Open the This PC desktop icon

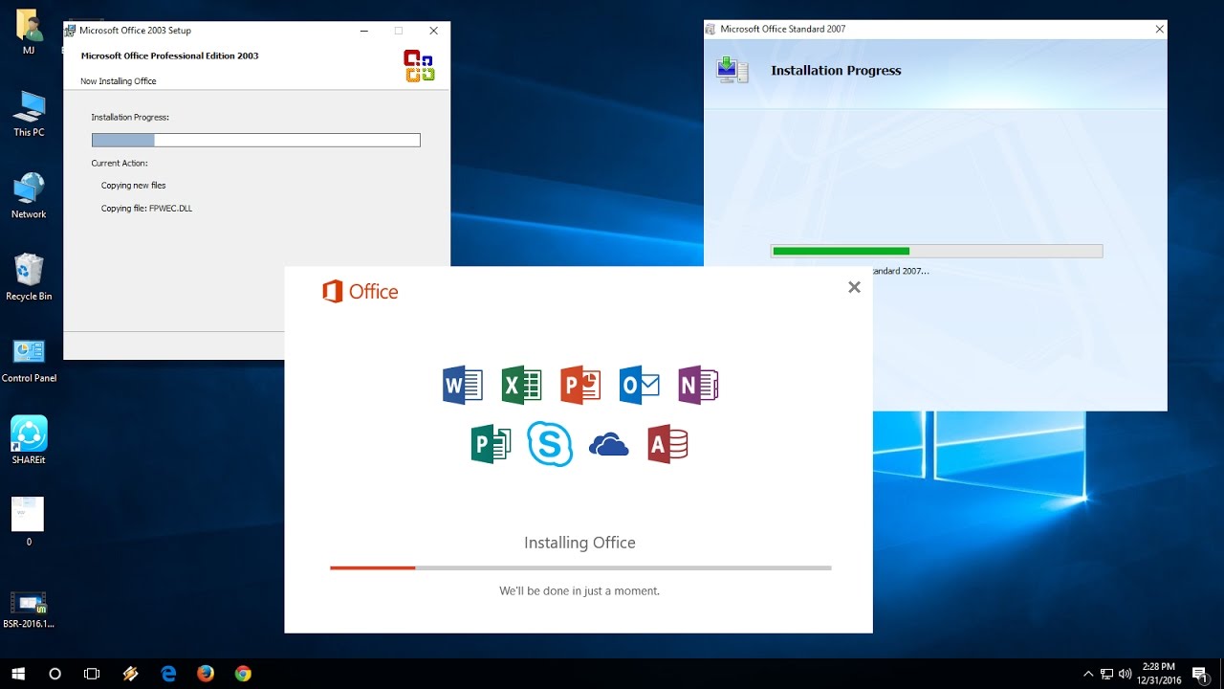pos(29,114)
